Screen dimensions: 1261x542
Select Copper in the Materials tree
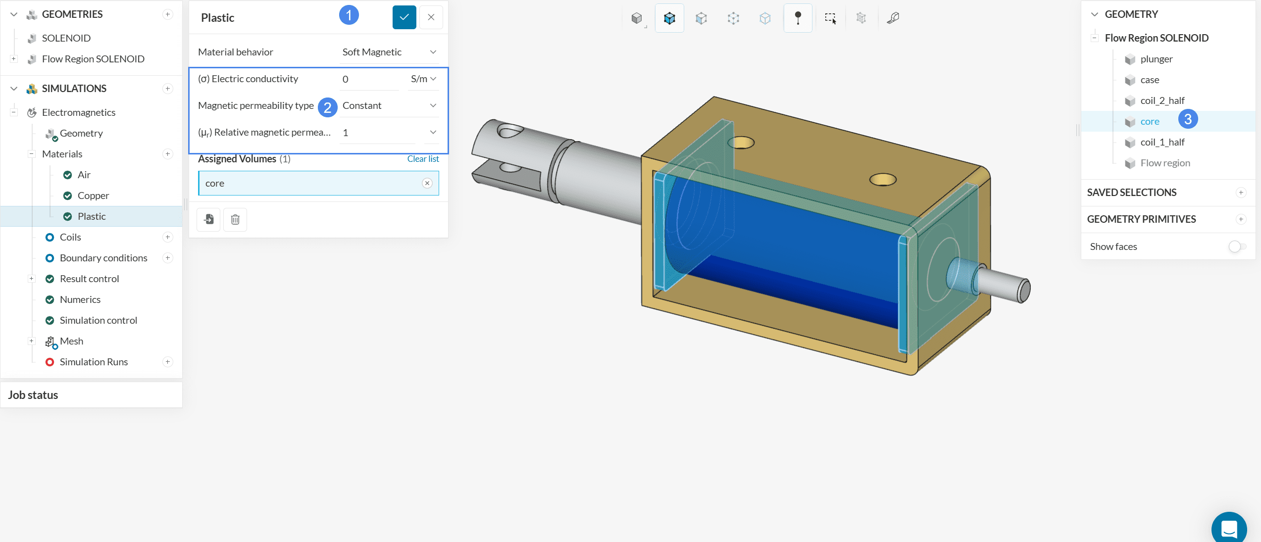pyautogui.click(x=93, y=196)
